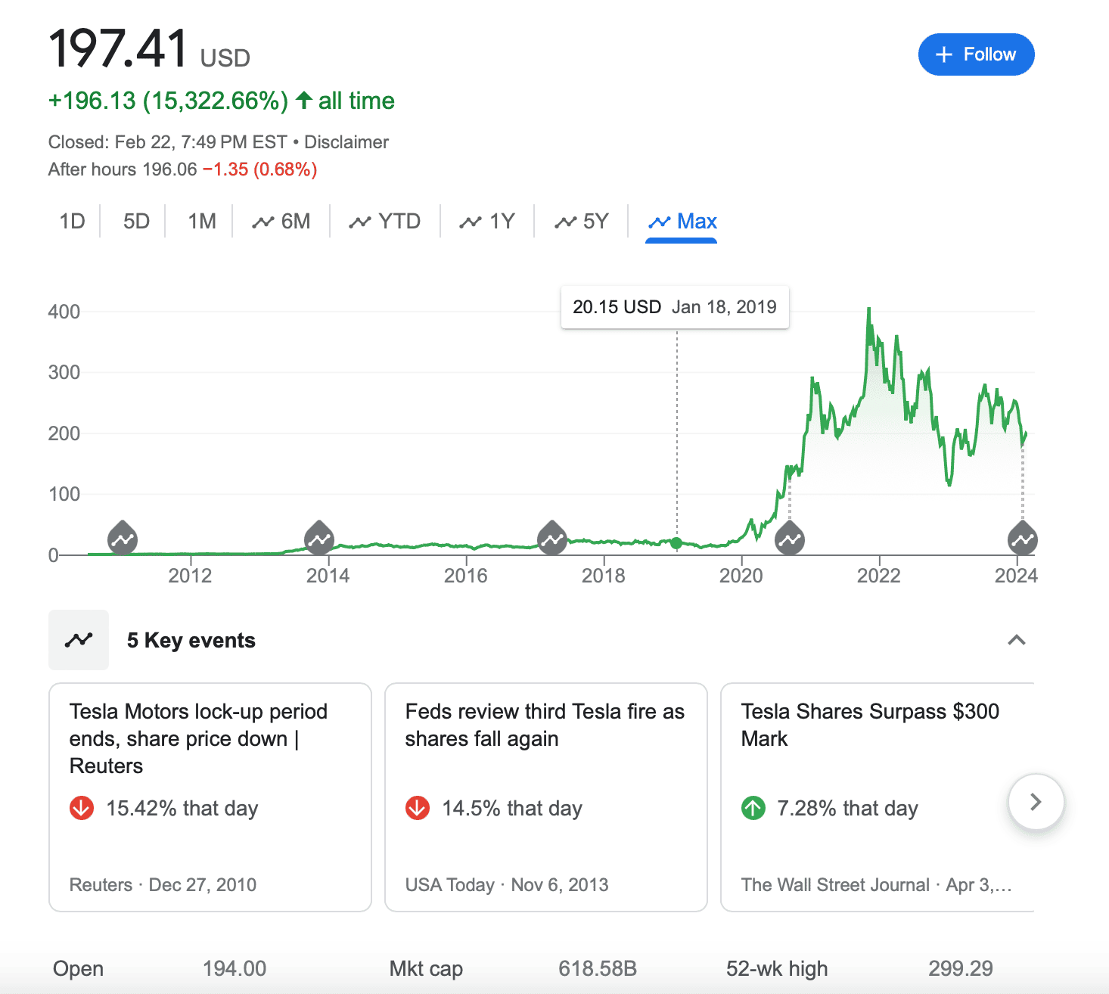Image resolution: width=1109 pixels, height=994 pixels.
Task: Click the Mkt cap 618.58B value
Action: 598,968
